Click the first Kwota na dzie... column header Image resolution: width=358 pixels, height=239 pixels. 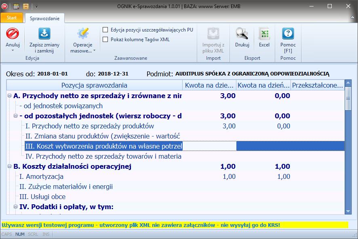[209, 85]
